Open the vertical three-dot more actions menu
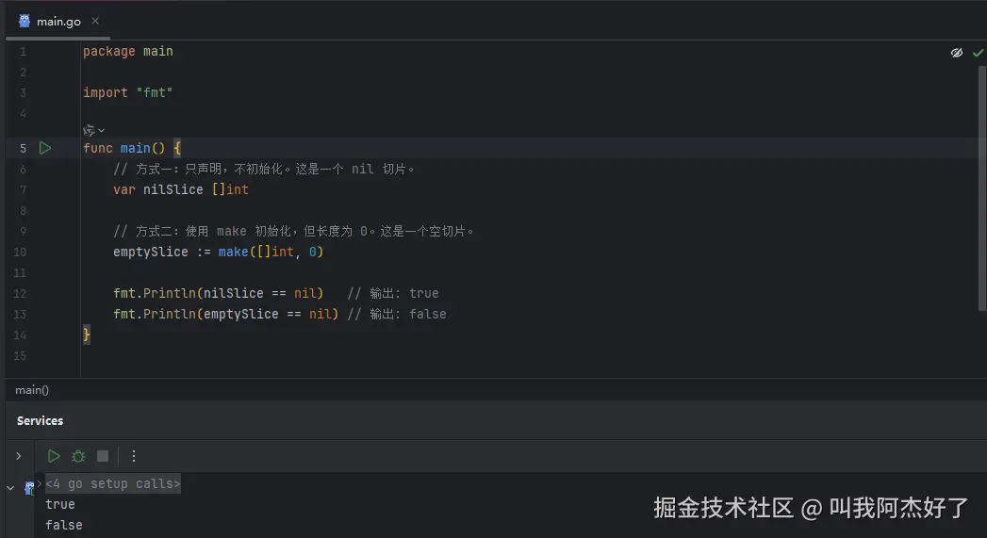 133,456
